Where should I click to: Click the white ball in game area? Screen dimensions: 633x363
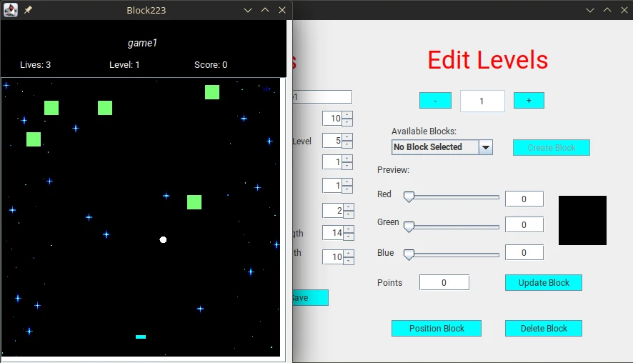pyautogui.click(x=163, y=240)
